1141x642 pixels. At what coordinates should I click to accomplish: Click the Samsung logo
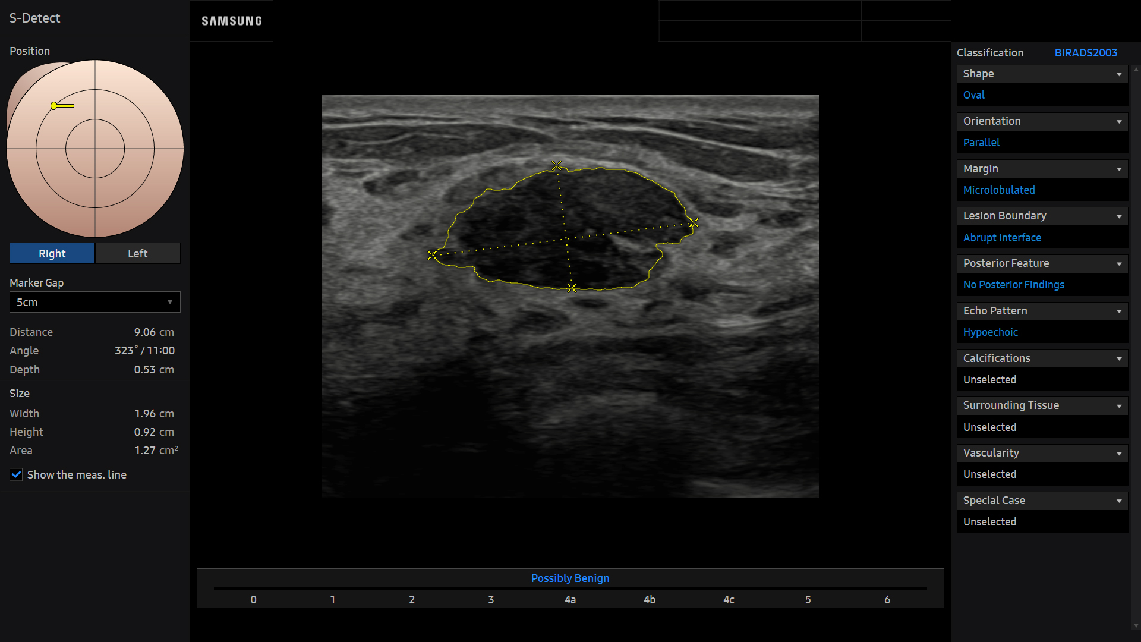(x=232, y=21)
